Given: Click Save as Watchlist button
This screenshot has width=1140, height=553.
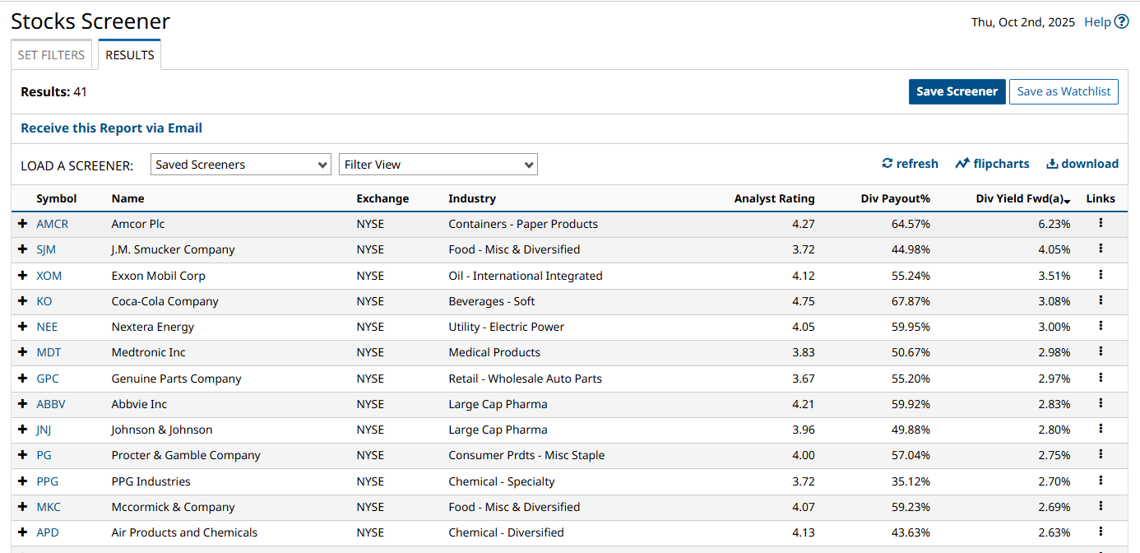Looking at the screenshot, I should (x=1064, y=91).
